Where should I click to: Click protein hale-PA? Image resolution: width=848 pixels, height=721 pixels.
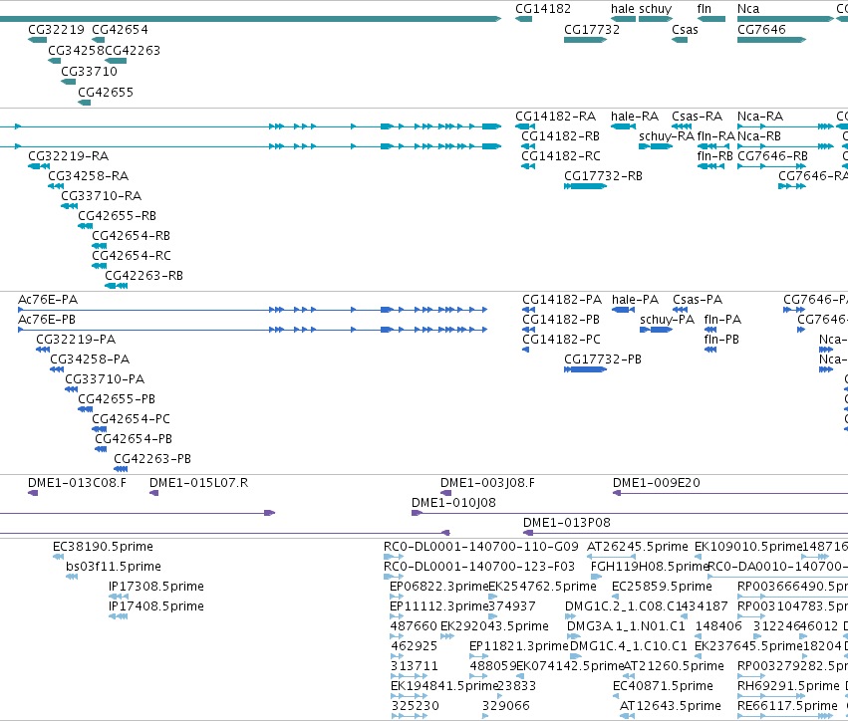636,300
